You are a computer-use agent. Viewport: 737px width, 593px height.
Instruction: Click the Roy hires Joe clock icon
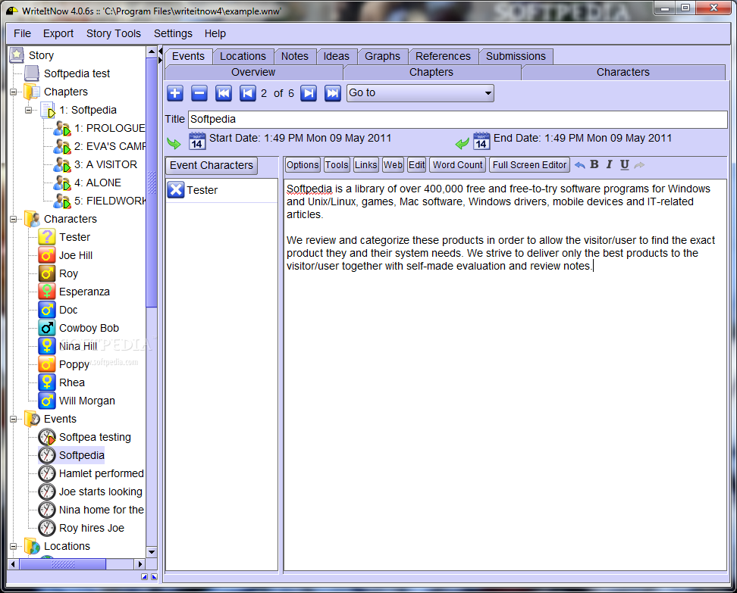point(46,528)
